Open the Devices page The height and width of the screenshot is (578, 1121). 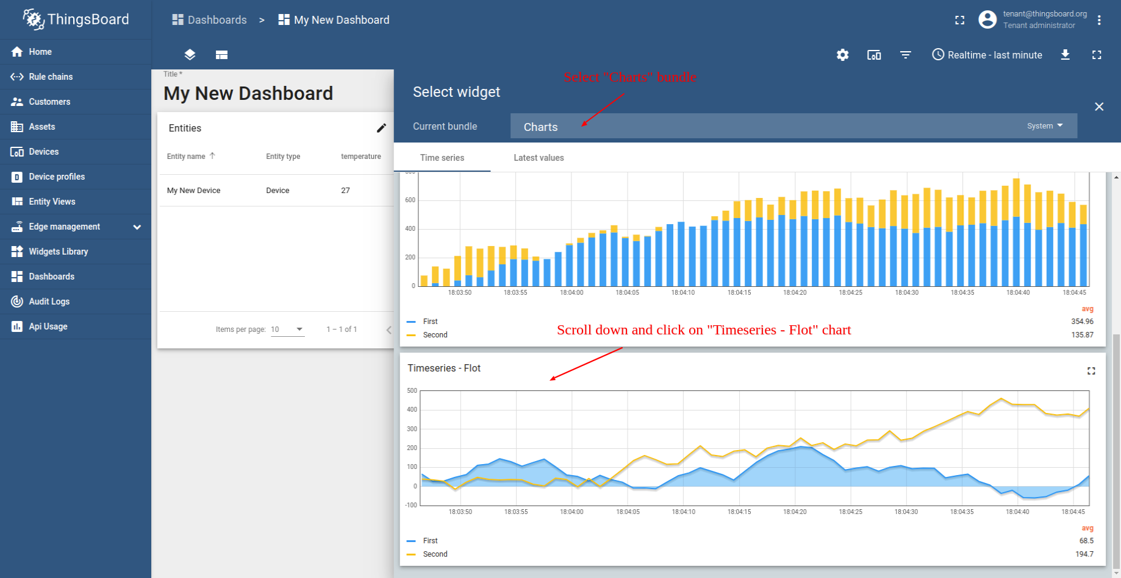[x=76, y=152]
